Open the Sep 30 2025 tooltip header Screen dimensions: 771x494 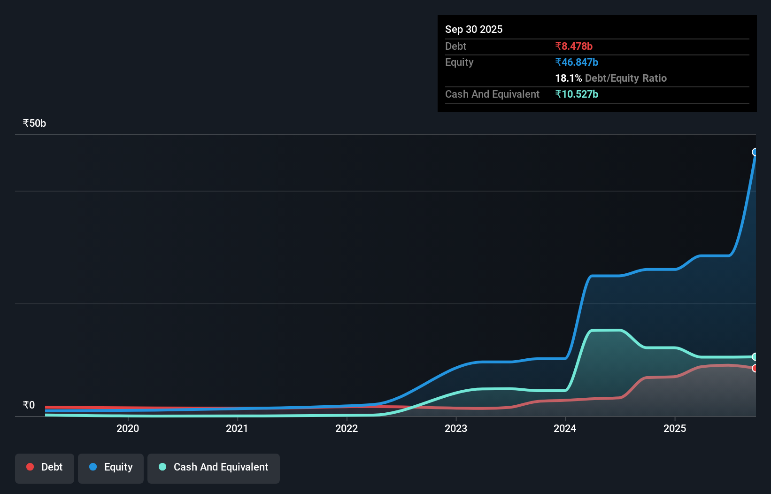pyautogui.click(x=474, y=29)
